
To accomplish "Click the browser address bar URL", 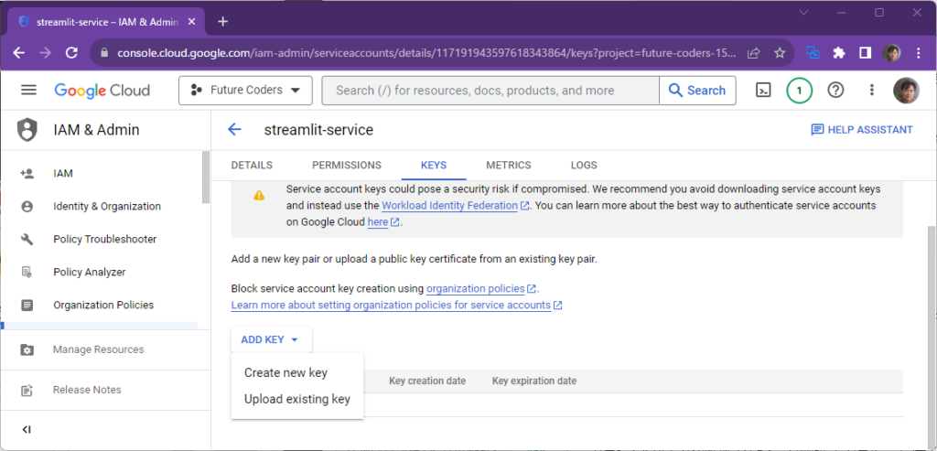I will click(x=426, y=52).
